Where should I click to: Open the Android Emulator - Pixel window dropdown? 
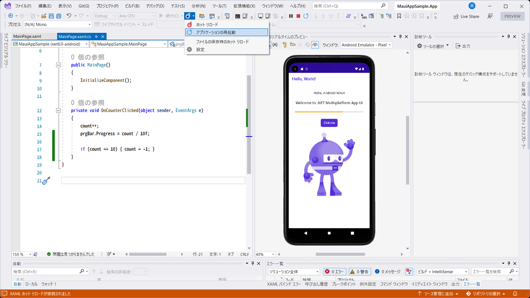click(x=366, y=45)
